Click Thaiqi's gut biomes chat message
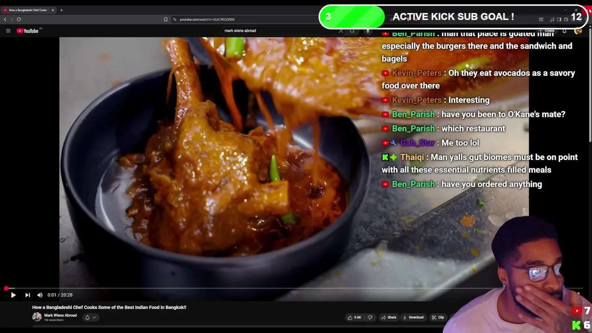The height and width of the screenshot is (333, 592). 480,163
